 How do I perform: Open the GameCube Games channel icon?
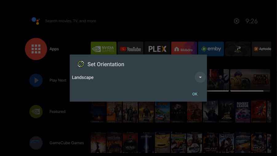tap(36, 143)
